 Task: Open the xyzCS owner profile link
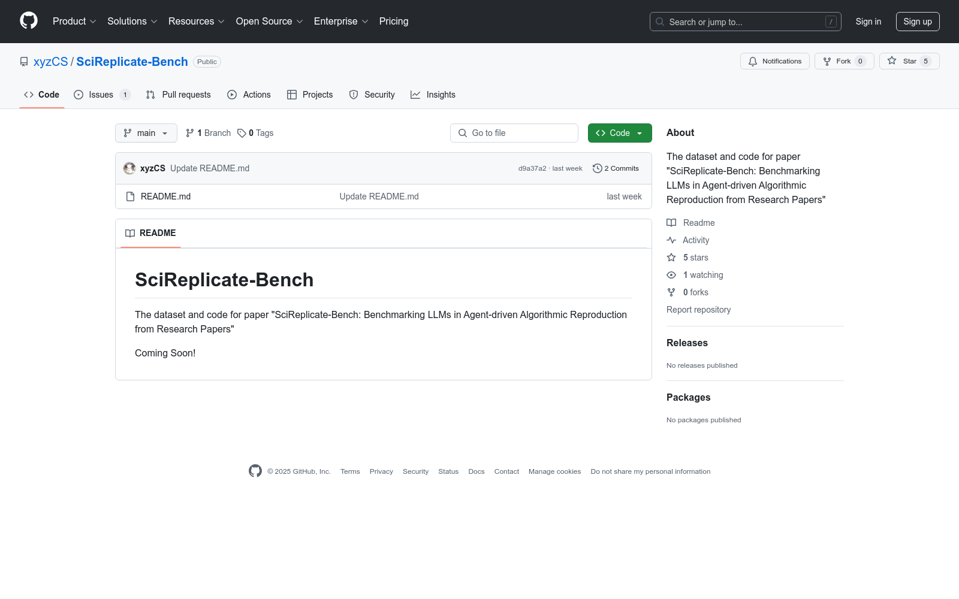coord(51,62)
